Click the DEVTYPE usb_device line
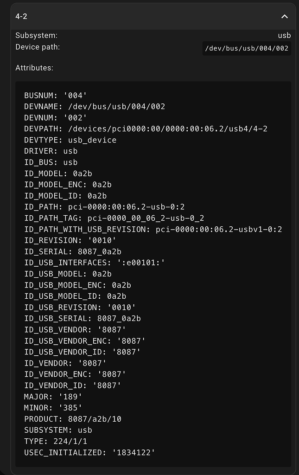The image size is (299, 475). (70, 140)
